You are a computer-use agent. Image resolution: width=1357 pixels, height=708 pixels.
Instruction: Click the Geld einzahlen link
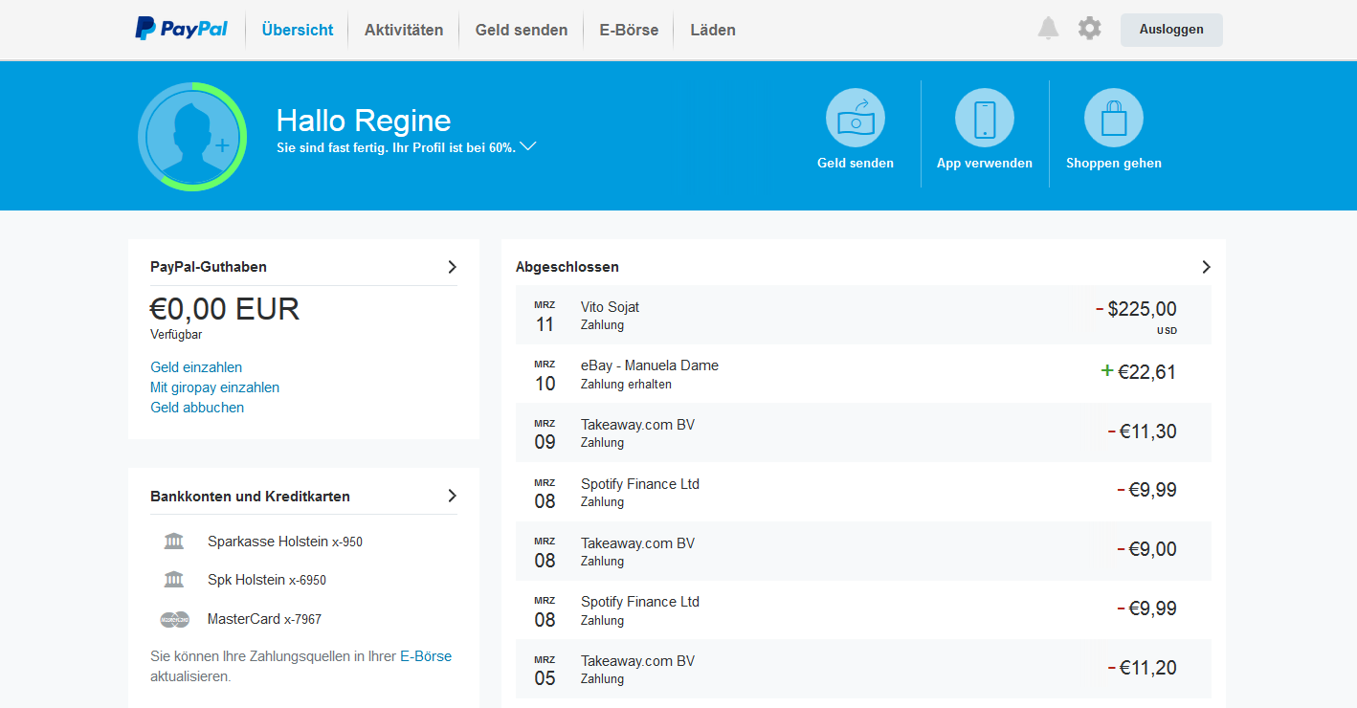click(196, 367)
